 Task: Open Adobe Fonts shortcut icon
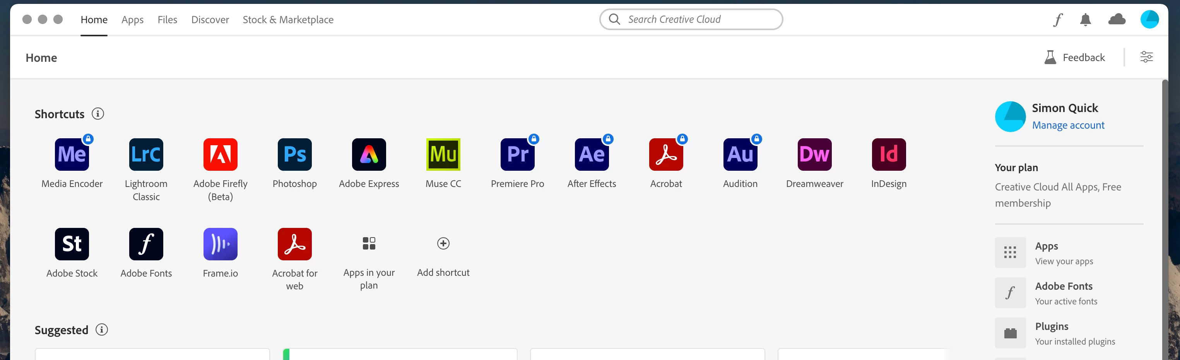(146, 244)
